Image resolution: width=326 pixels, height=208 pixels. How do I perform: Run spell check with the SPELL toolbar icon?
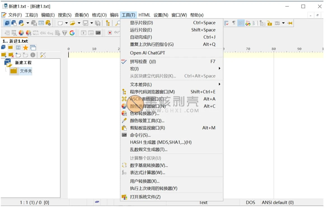[x=277, y=23]
